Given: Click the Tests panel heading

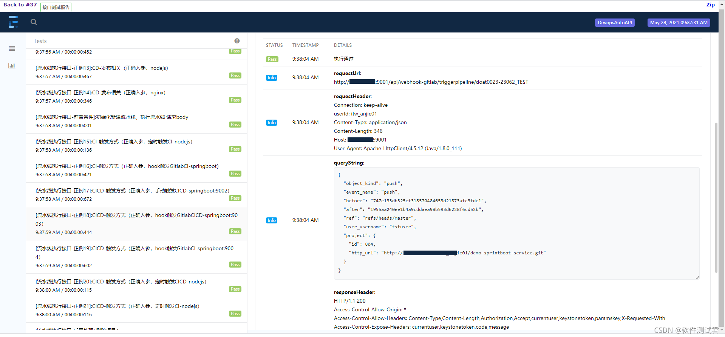Looking at the screenshot, I should 40,41.
